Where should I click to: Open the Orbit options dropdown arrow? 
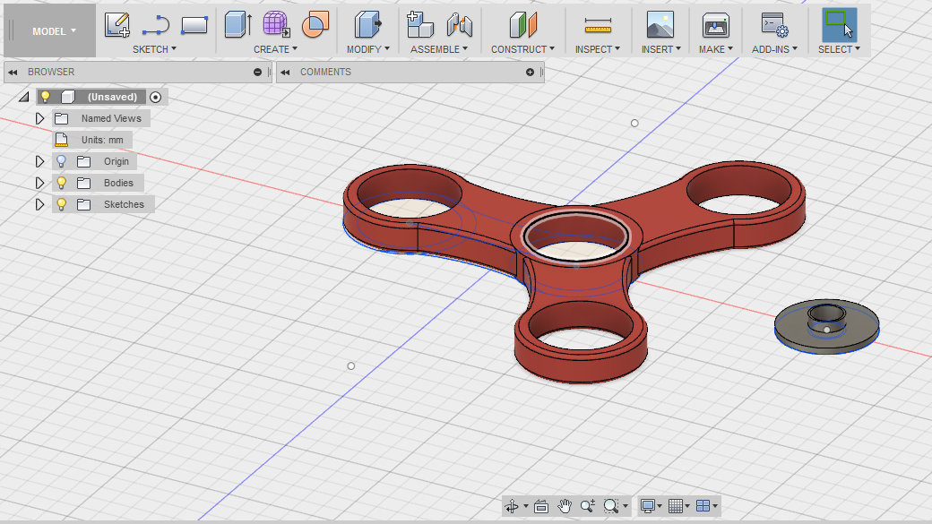coord(525,506)
